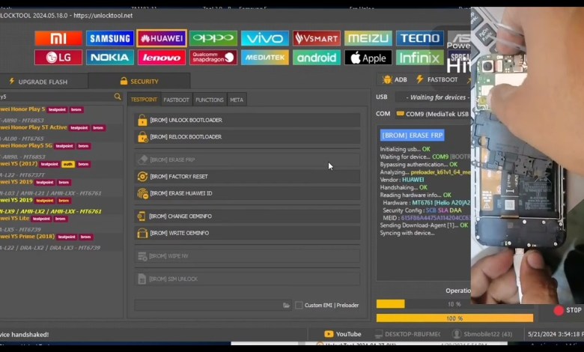Screen dimensions: 584x352
Task: Click the highlighted [BROM] ERASE FRP log header
Action: (x=413, y=136)
